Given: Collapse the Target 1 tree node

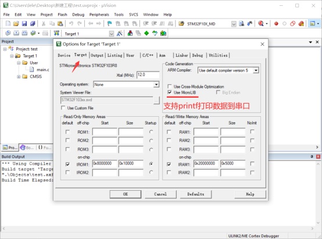Looking at the screenshot, I should tap(12, 56).
